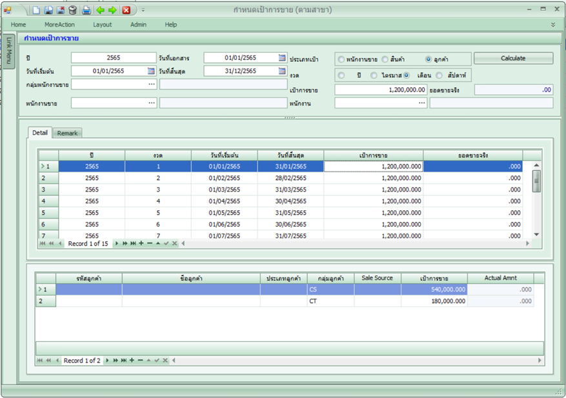This screenshot has width=566, height=398.
Task: Select the สินค้า target type radio option
Action: click(x=385, y=59)
